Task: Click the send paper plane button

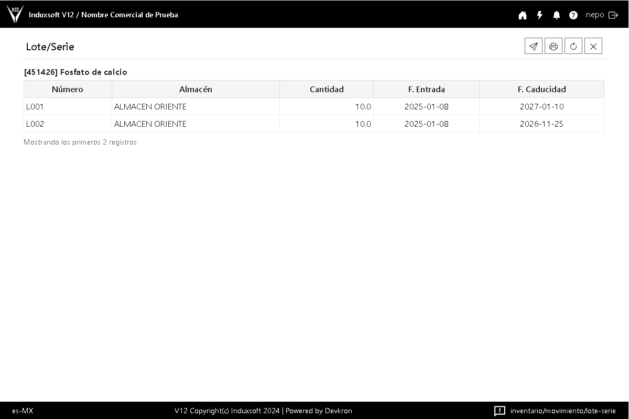Action: tap(533, 46)
